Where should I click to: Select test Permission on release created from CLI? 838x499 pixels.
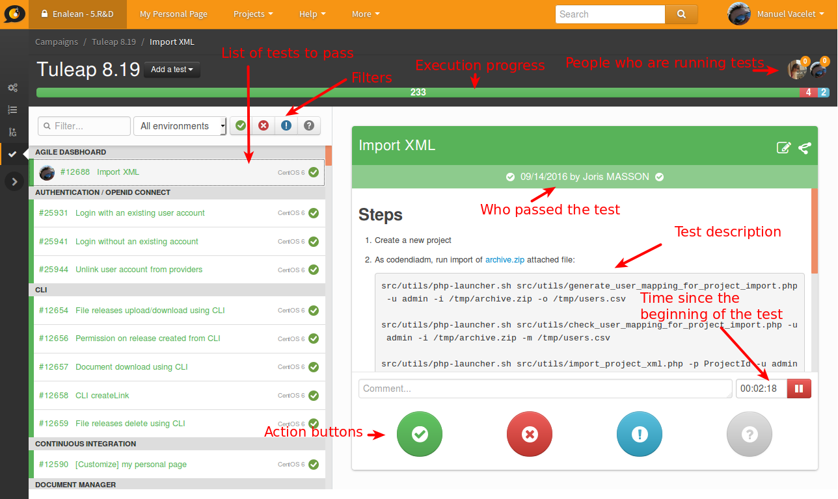tap(178, 339)
